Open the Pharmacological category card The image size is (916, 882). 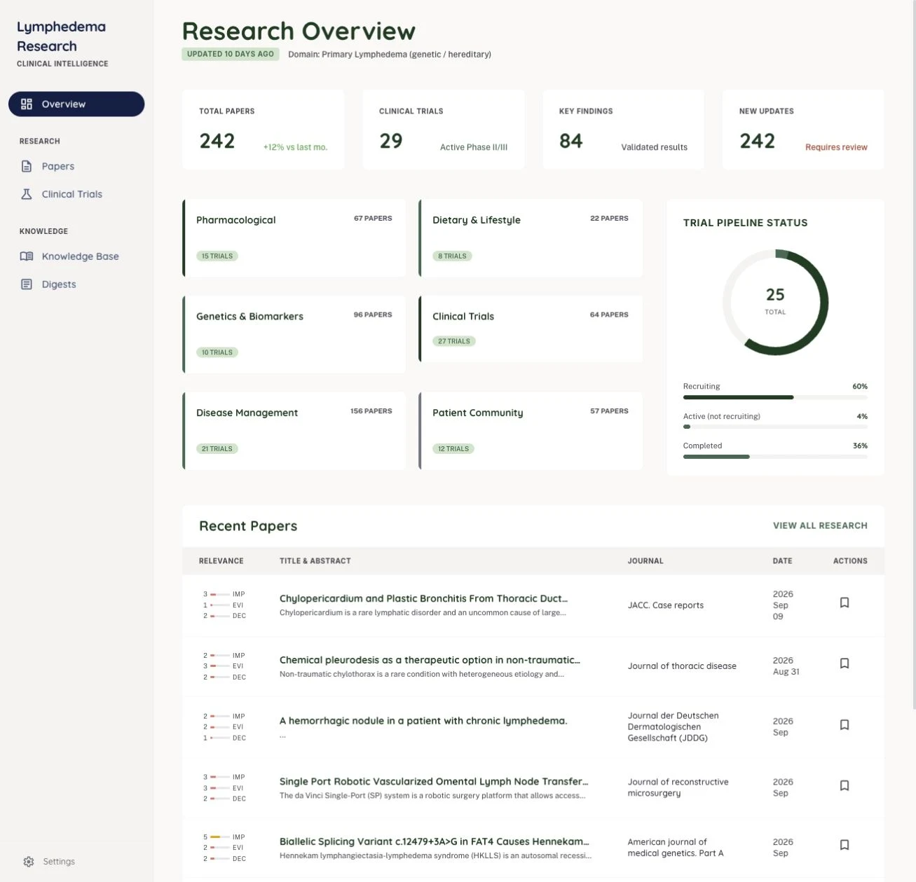(x=294, y=238)
